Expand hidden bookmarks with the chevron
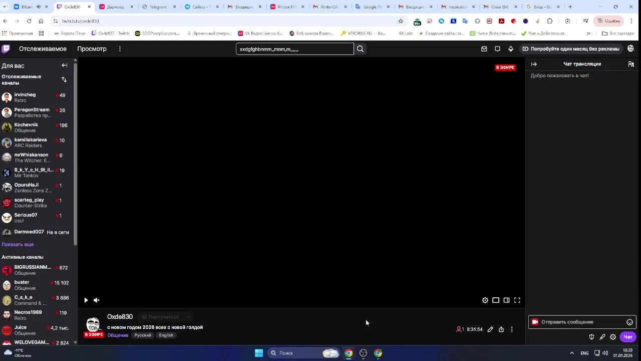The height and width of the screenshot is (361, 641). (x=588, y=34)
